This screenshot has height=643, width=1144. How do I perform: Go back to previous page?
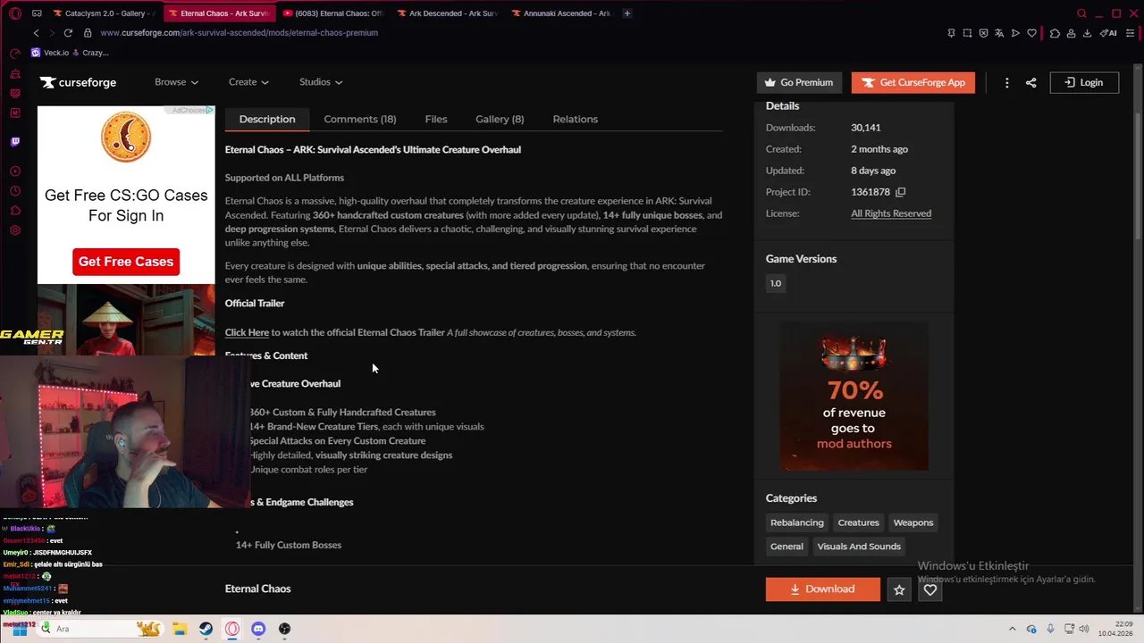[x=36, y=33]
